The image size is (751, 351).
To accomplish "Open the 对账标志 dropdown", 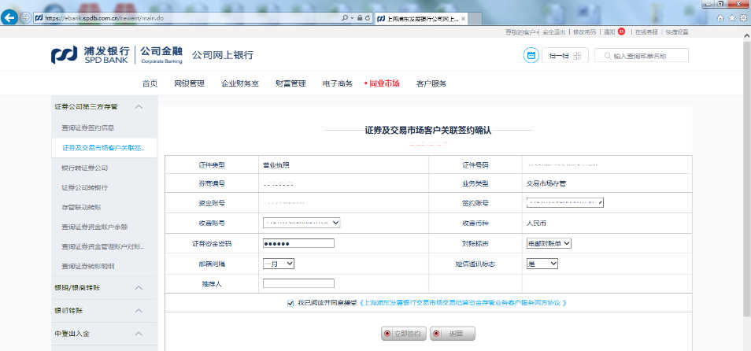I will tap(549, 243).
